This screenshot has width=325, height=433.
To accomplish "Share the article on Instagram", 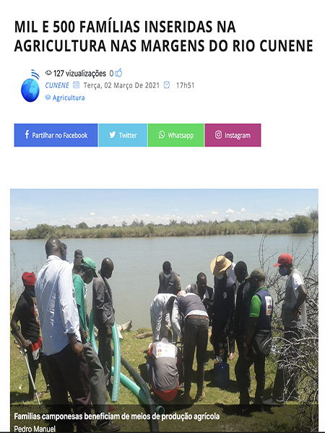I will (x=233, y=135).
